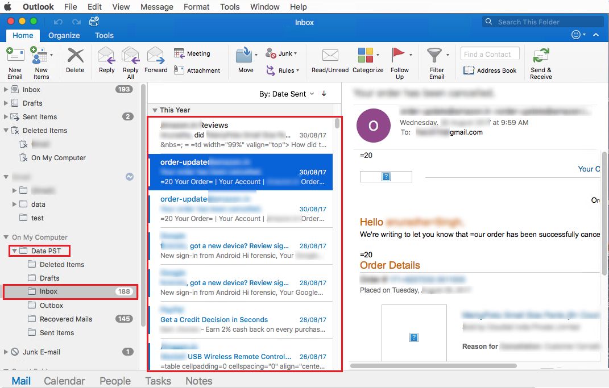Image resolution: width=609 pixels, height=388 pixels.
Task: Click the print icon in title bar
Action: (x=94, y=22)
